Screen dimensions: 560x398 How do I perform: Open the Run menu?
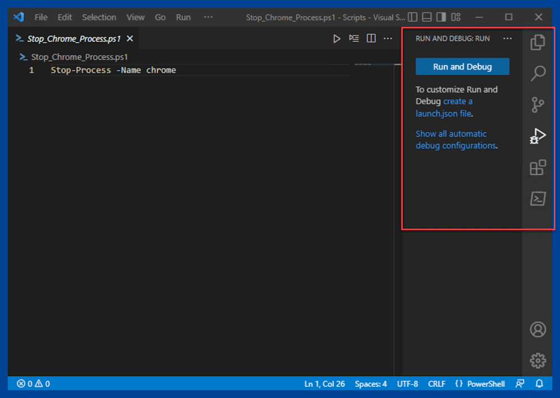(x=183, y=17)
